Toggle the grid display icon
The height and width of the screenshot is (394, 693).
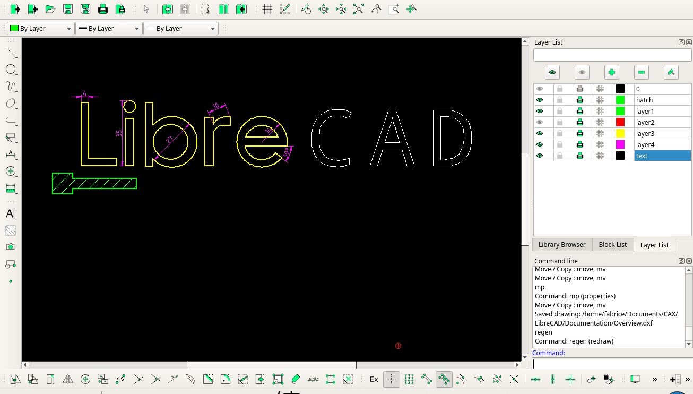tap(267, 9)
